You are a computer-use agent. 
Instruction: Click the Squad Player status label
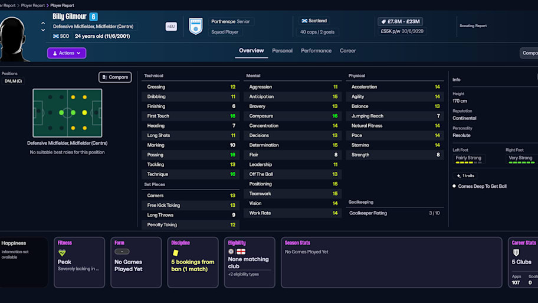coord(225,32)
